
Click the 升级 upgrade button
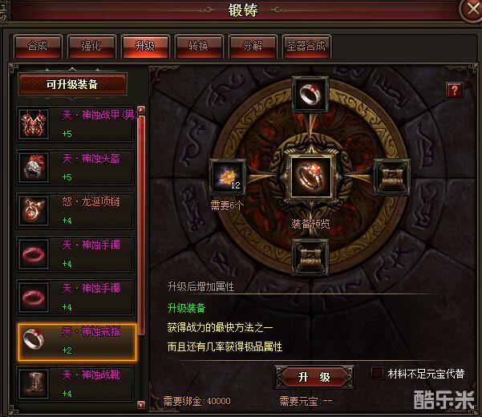pyautogui.click(x=314, y=376)
